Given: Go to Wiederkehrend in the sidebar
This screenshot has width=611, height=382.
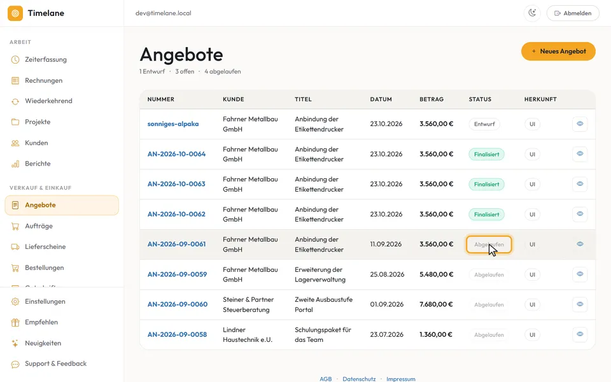Looking at the screenshot, I should pos(62,101).
